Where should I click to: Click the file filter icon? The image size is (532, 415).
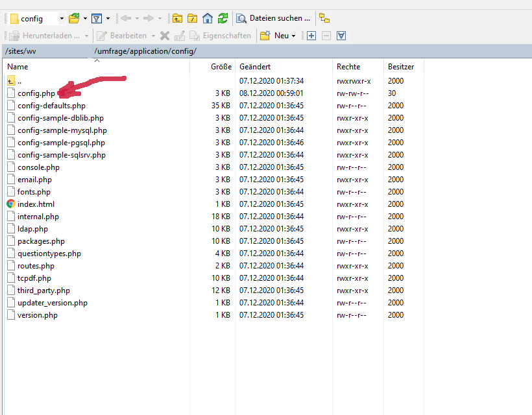[x=97, y=18]
